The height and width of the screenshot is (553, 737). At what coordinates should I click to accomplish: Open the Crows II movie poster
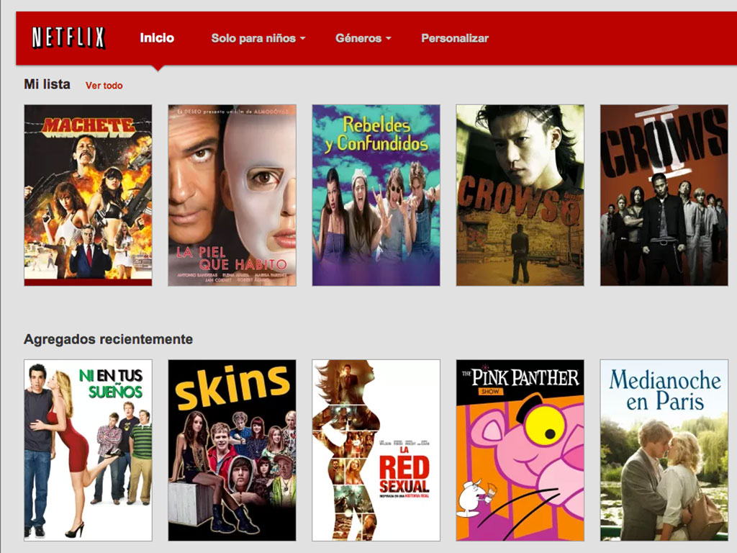[664, 195]
